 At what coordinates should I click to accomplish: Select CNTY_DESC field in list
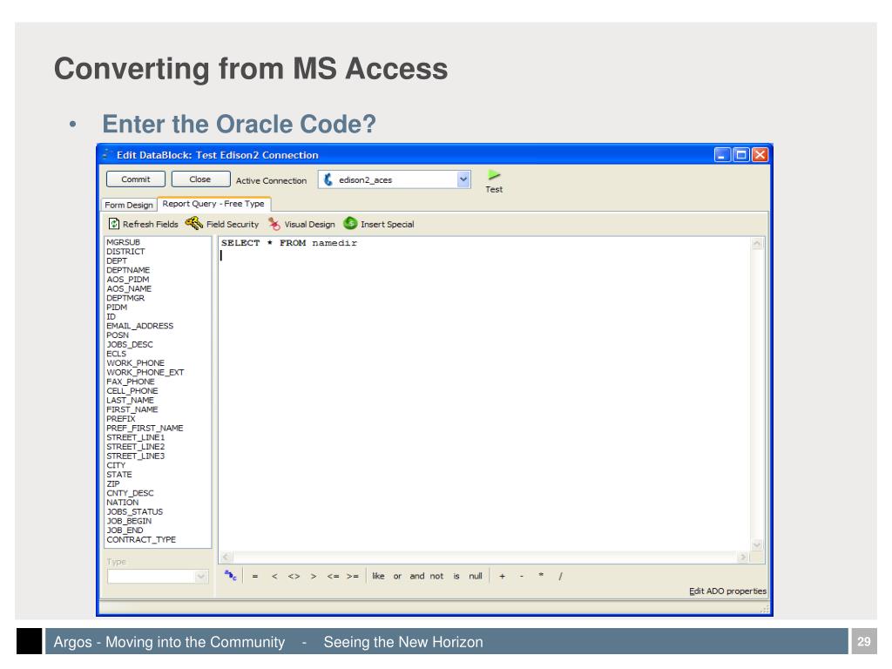(130, 493)
